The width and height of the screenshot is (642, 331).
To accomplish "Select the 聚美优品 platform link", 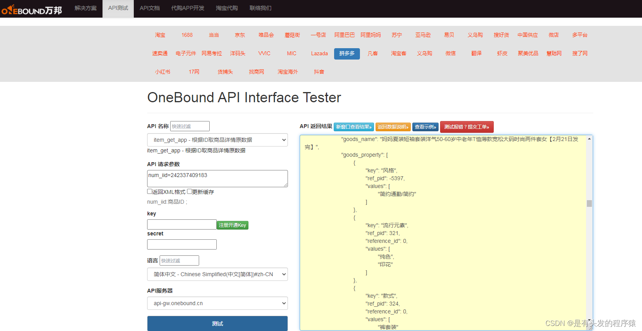I will [528, 53].
